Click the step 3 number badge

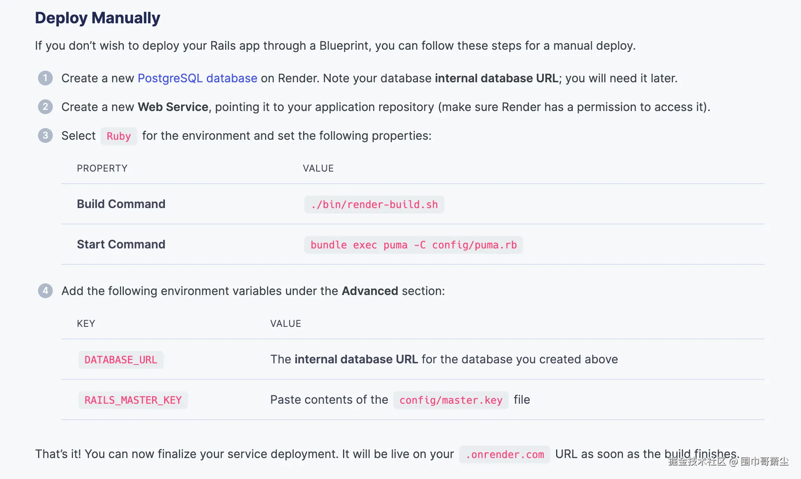coord(45,135)
